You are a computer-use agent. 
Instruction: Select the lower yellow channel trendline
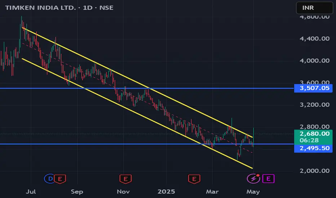click(x=137, y=113)
